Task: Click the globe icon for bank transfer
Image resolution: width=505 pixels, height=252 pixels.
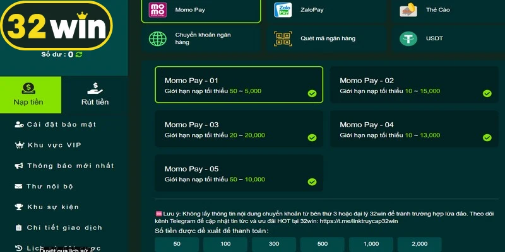Action: [x=157, y=38]
